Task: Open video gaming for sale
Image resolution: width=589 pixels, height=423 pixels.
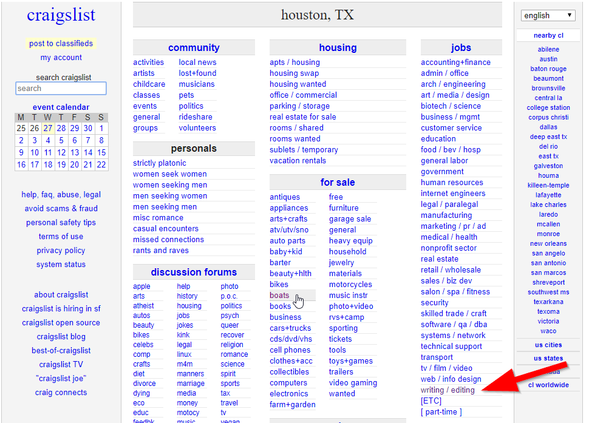Action: [353, 383]
